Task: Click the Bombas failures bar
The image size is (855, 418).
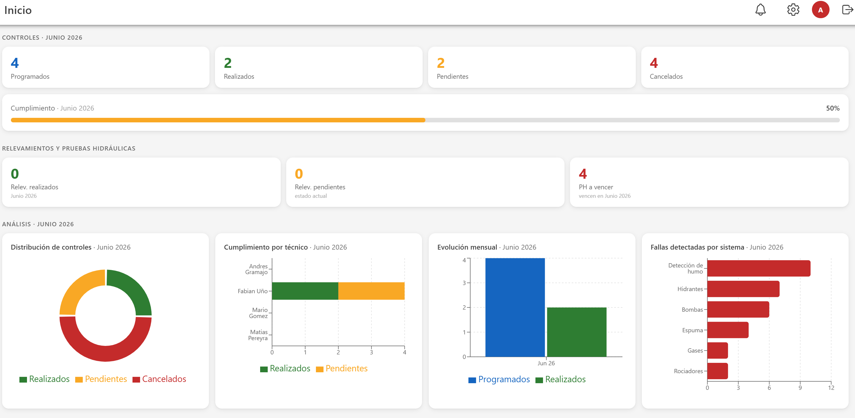Action: (x=738, y=309)
